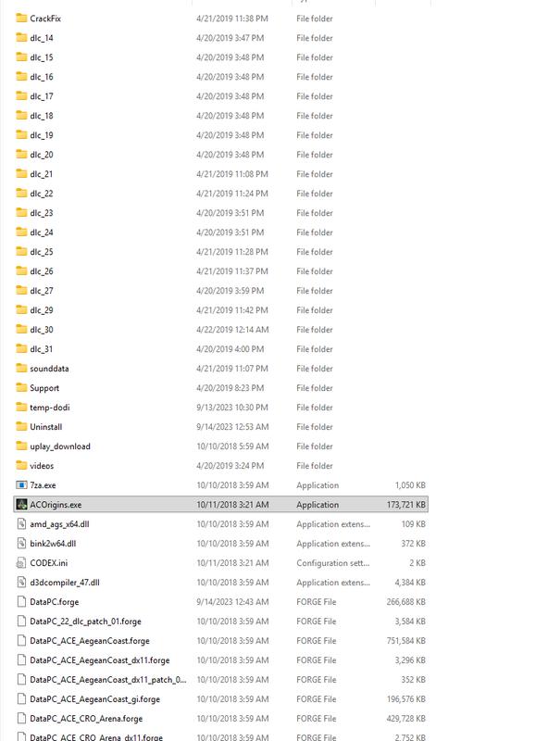The height and width of the screenshot is (741, 548).
Task: Click the CrackFix folder icon
Action: (21, 19)
